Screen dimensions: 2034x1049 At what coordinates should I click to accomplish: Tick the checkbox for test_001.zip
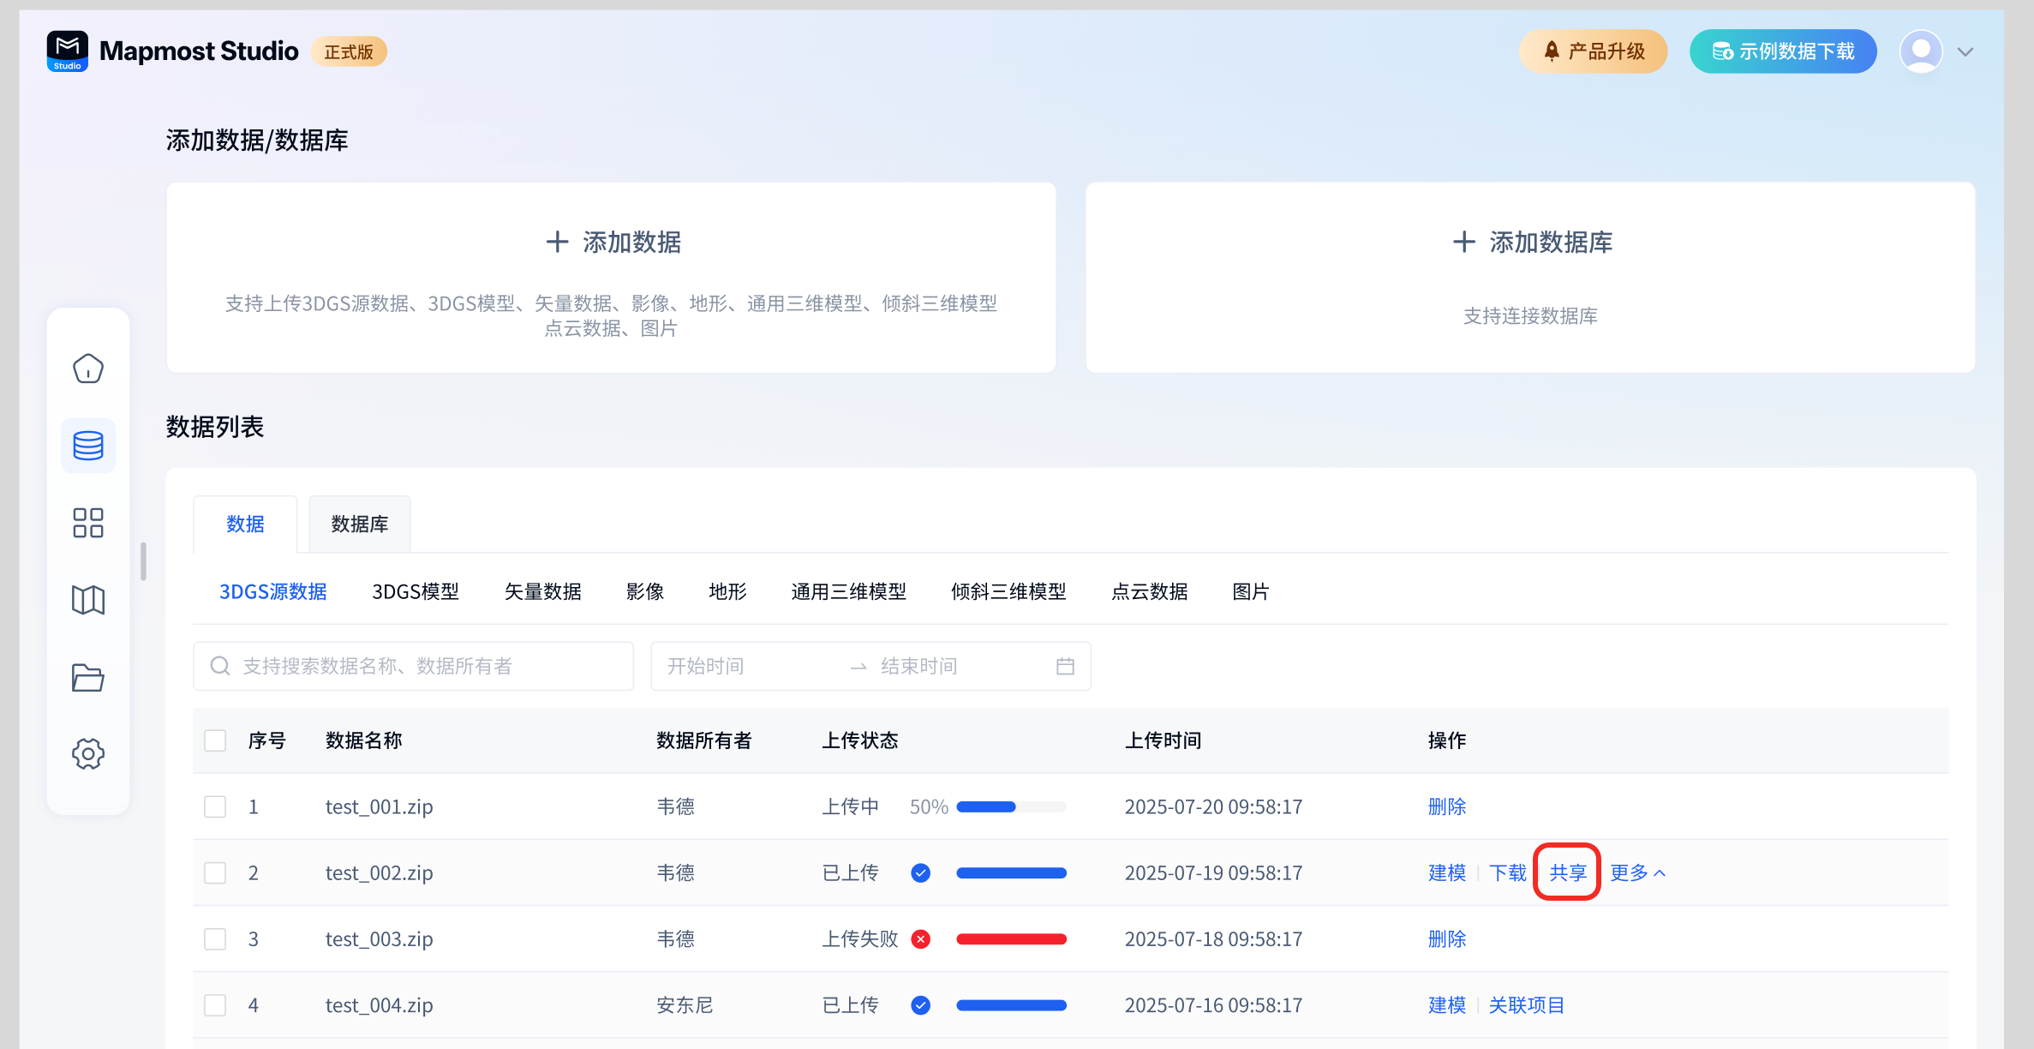[215, 806]
